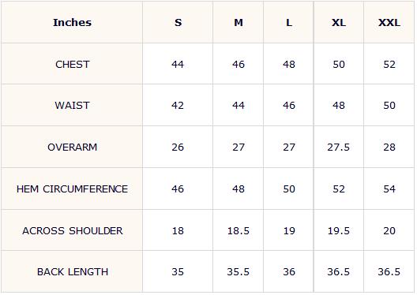This screenshot has height=295, width=417.
Task: Click the WAIST row label
Action: coord(72,106)
